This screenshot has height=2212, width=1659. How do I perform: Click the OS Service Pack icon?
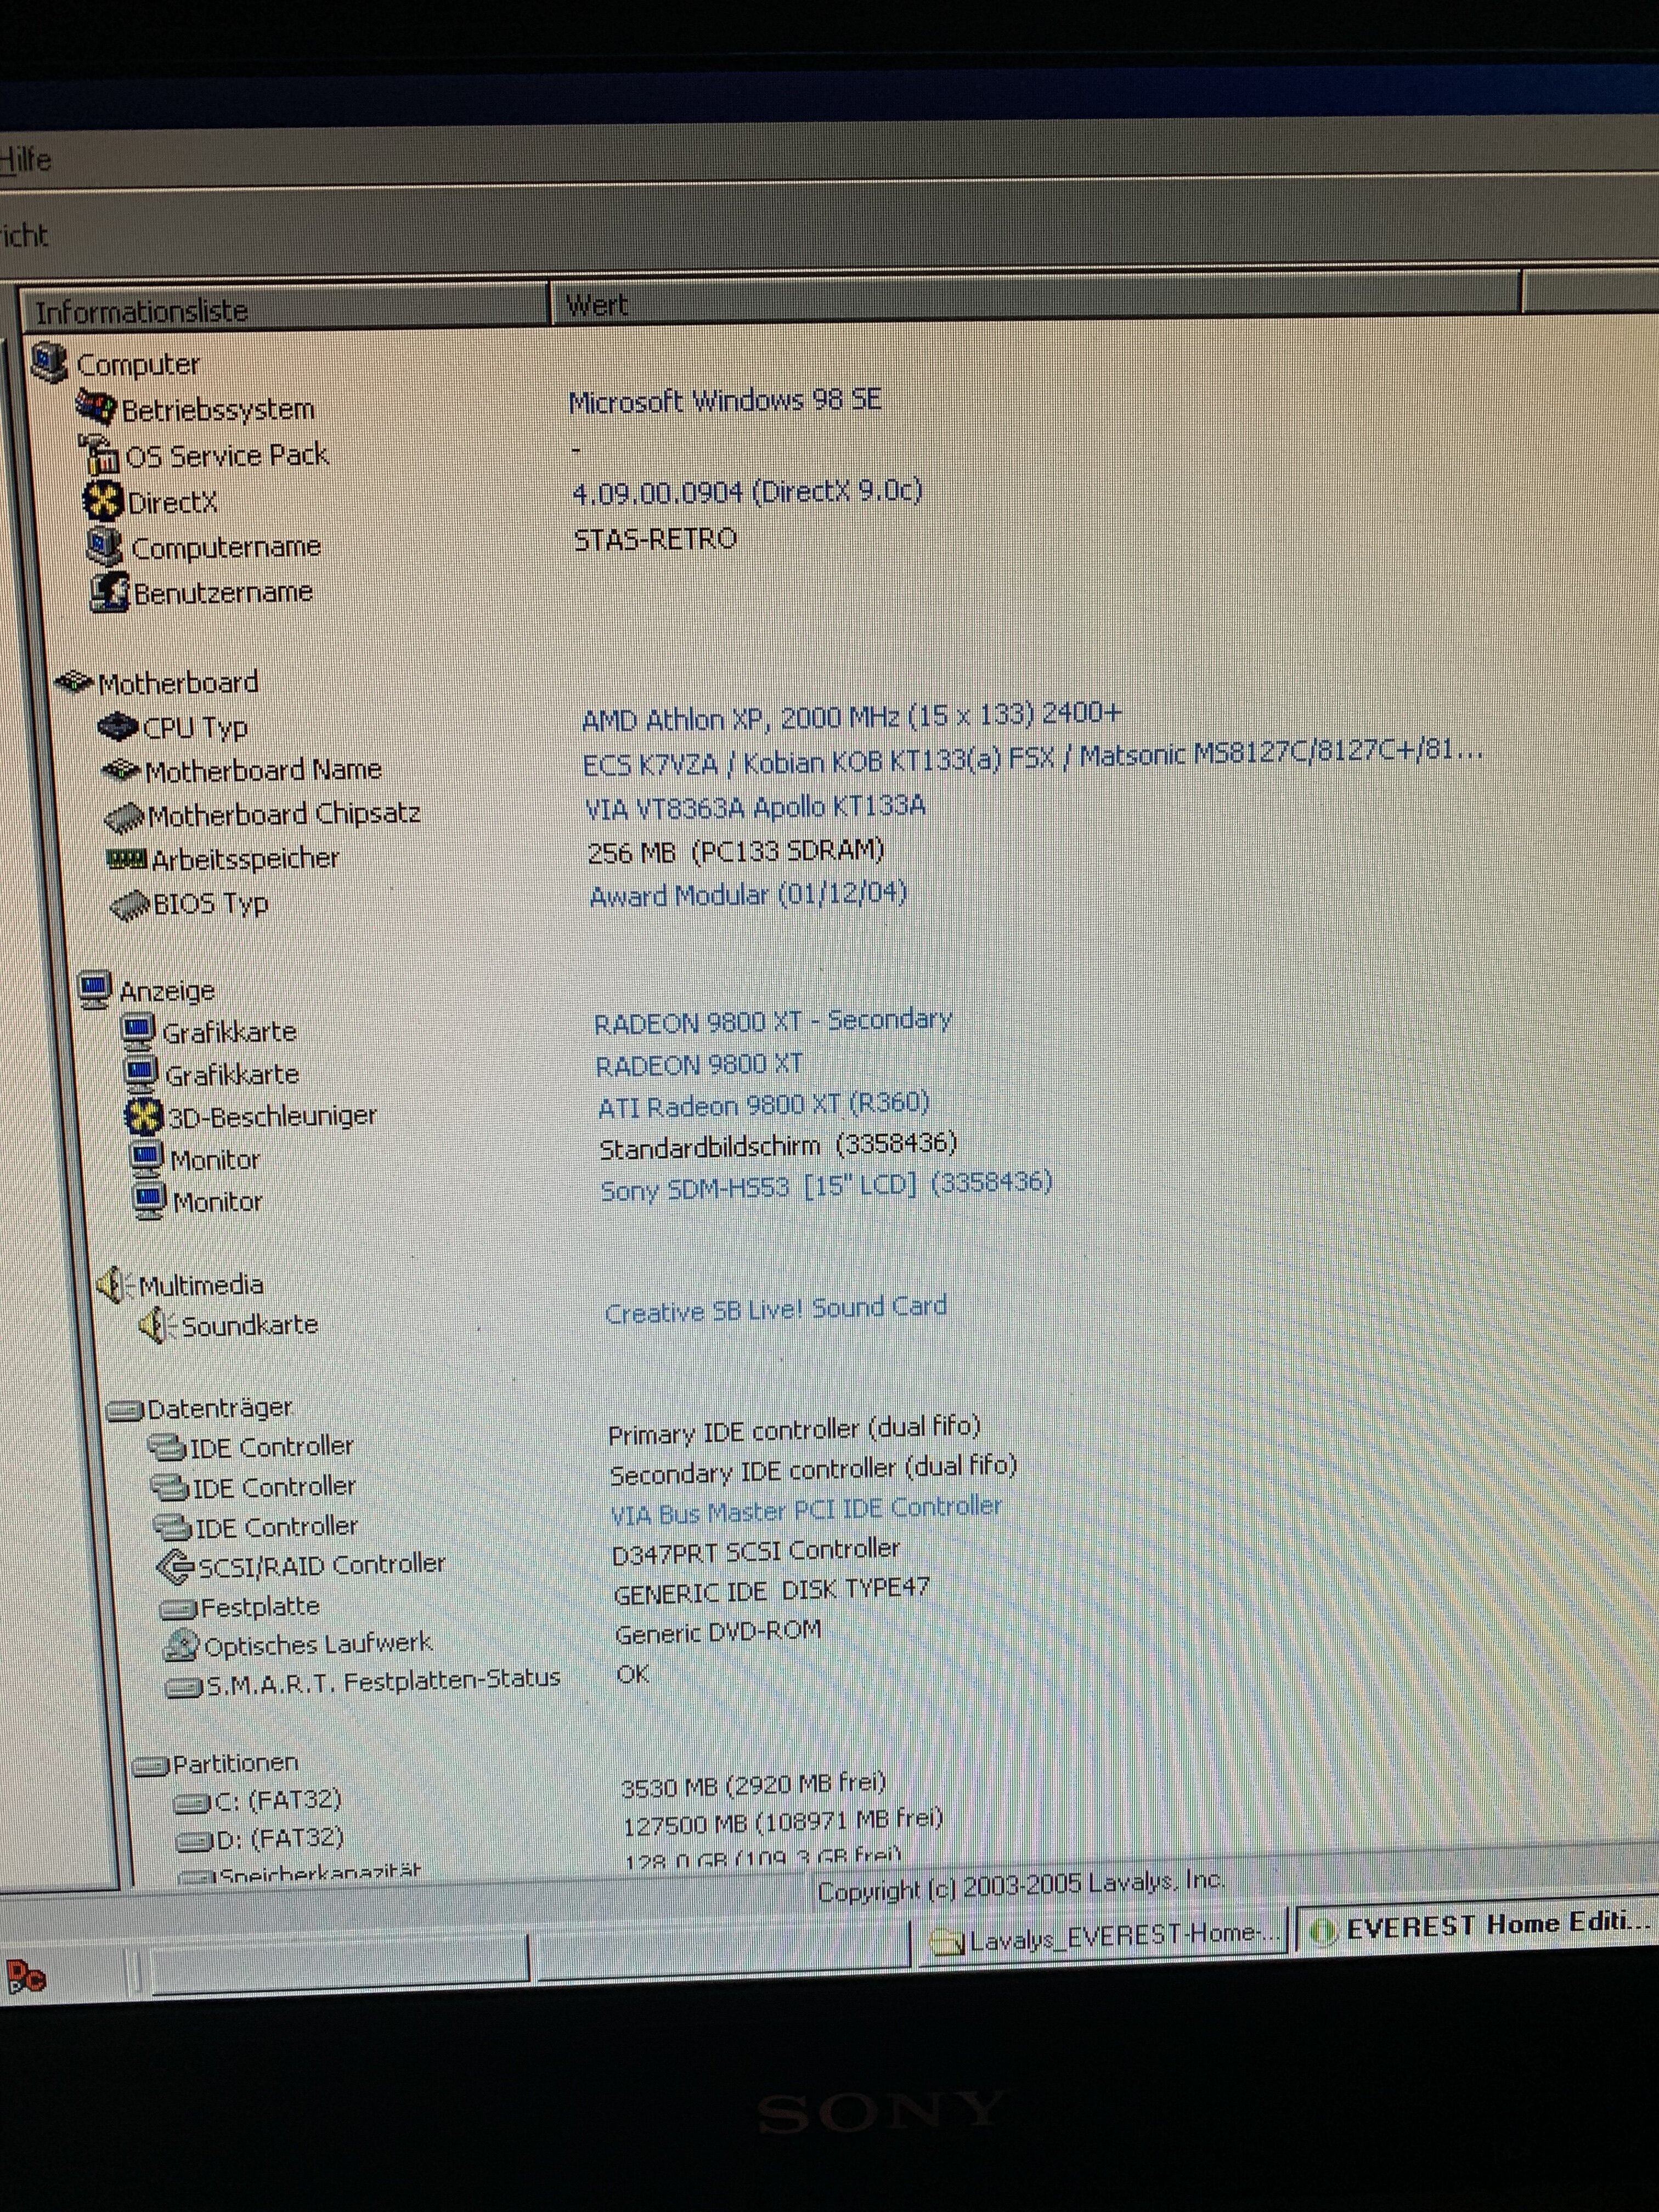click(x=100, y=455)
